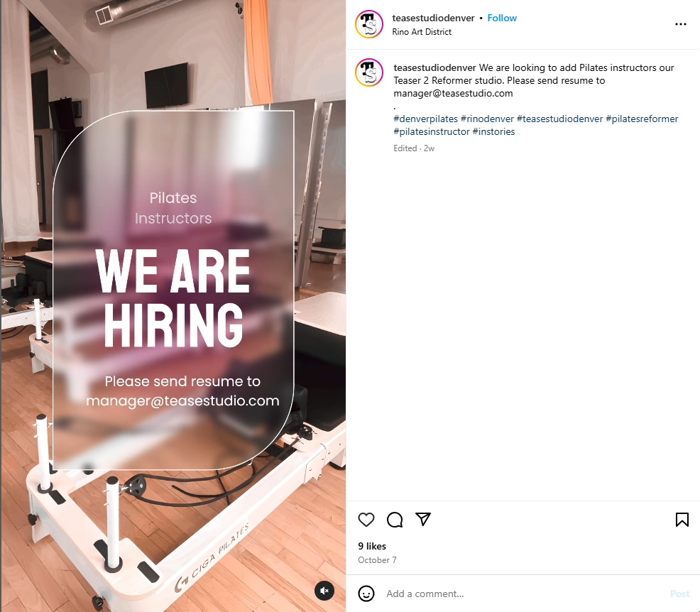Open the #denverpilates hashtag
Viewport: 700px width, 612px height.
pos(425,119)
